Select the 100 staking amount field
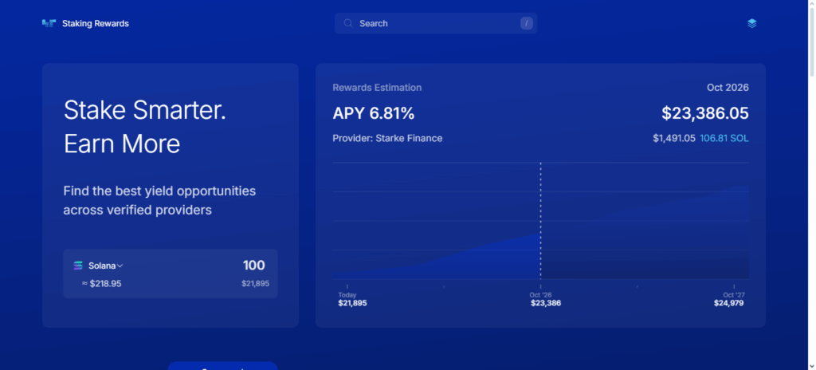This screenshot has width=816, height=370. [x=253, y=266]
